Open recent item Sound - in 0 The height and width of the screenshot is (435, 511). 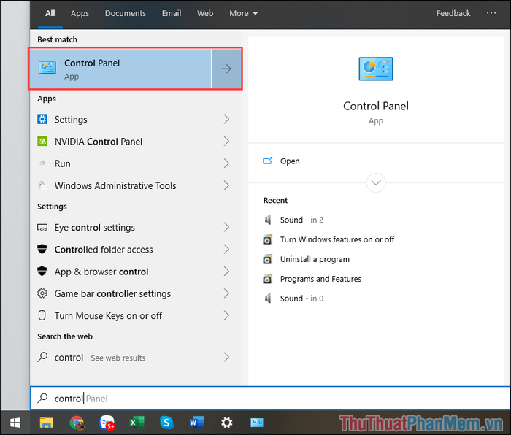tap(301, 299)
